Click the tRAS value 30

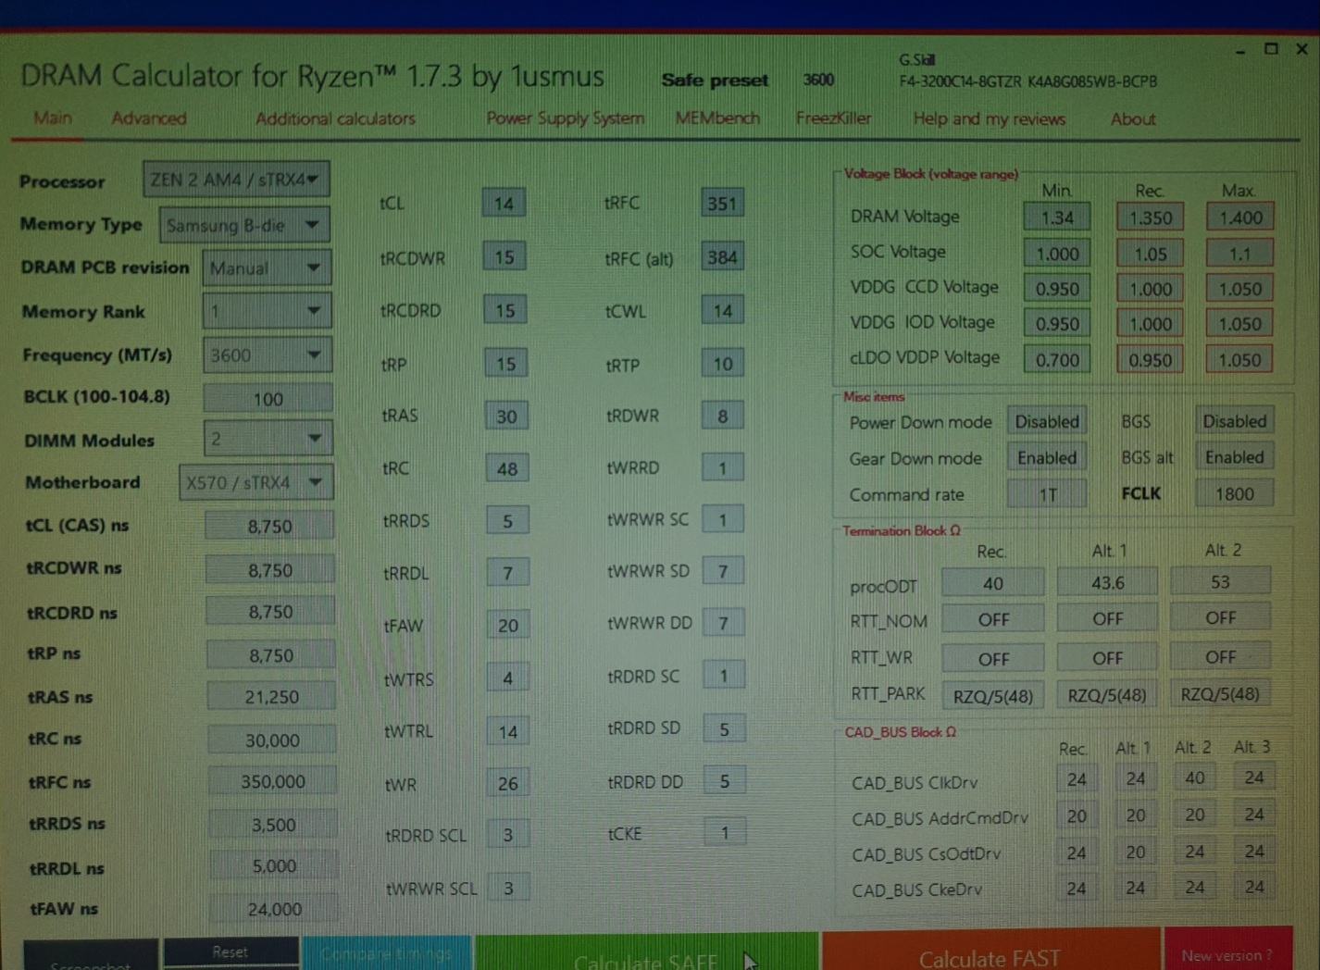[506, 416]
